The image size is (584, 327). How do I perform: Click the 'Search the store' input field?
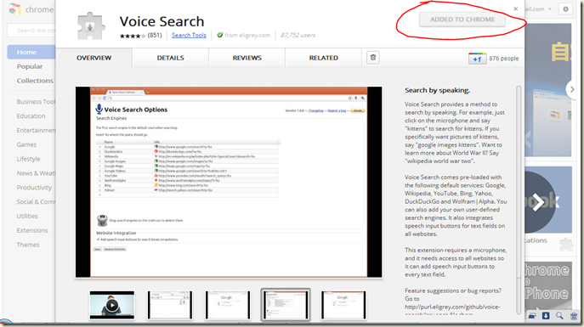pyautogui.click(x=31, y=31)
